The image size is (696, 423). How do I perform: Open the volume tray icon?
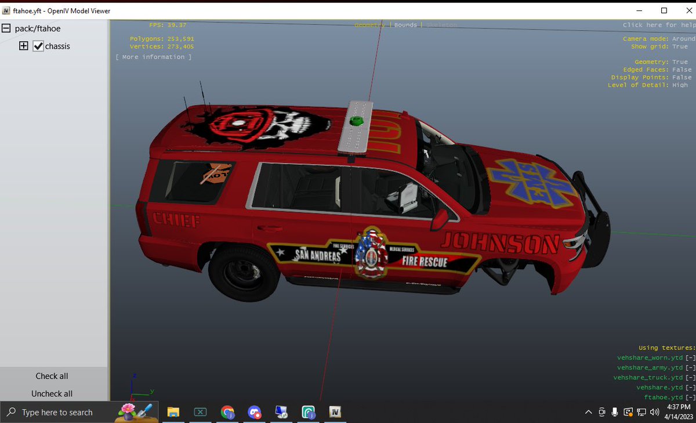point(655,413)
